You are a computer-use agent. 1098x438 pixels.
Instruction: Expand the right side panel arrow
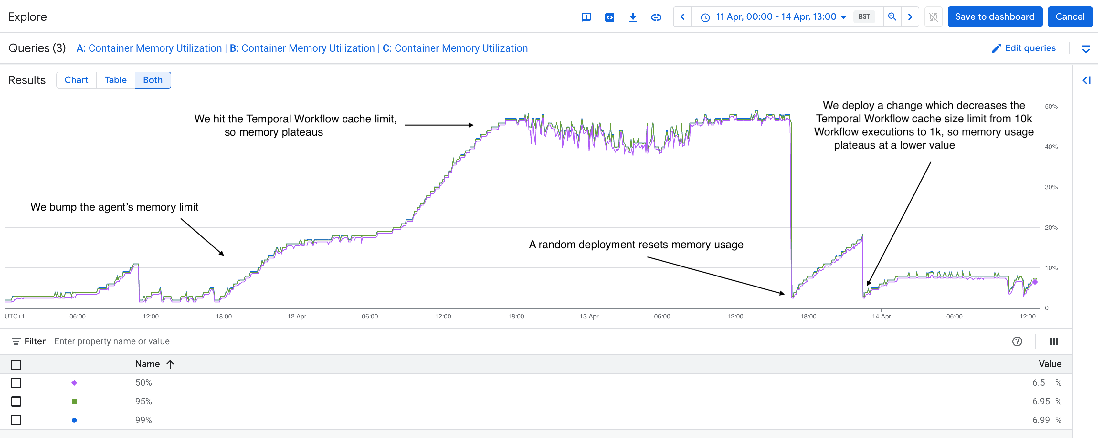(x=1086, y=80)
